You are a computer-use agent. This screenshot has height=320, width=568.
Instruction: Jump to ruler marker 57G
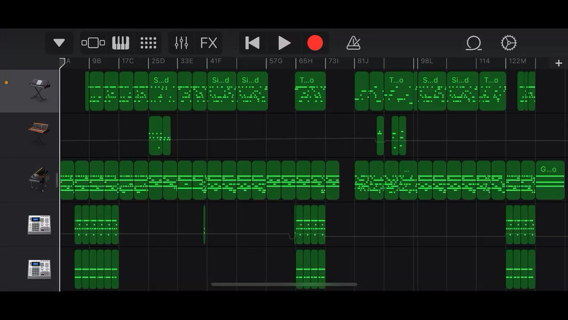276,61
